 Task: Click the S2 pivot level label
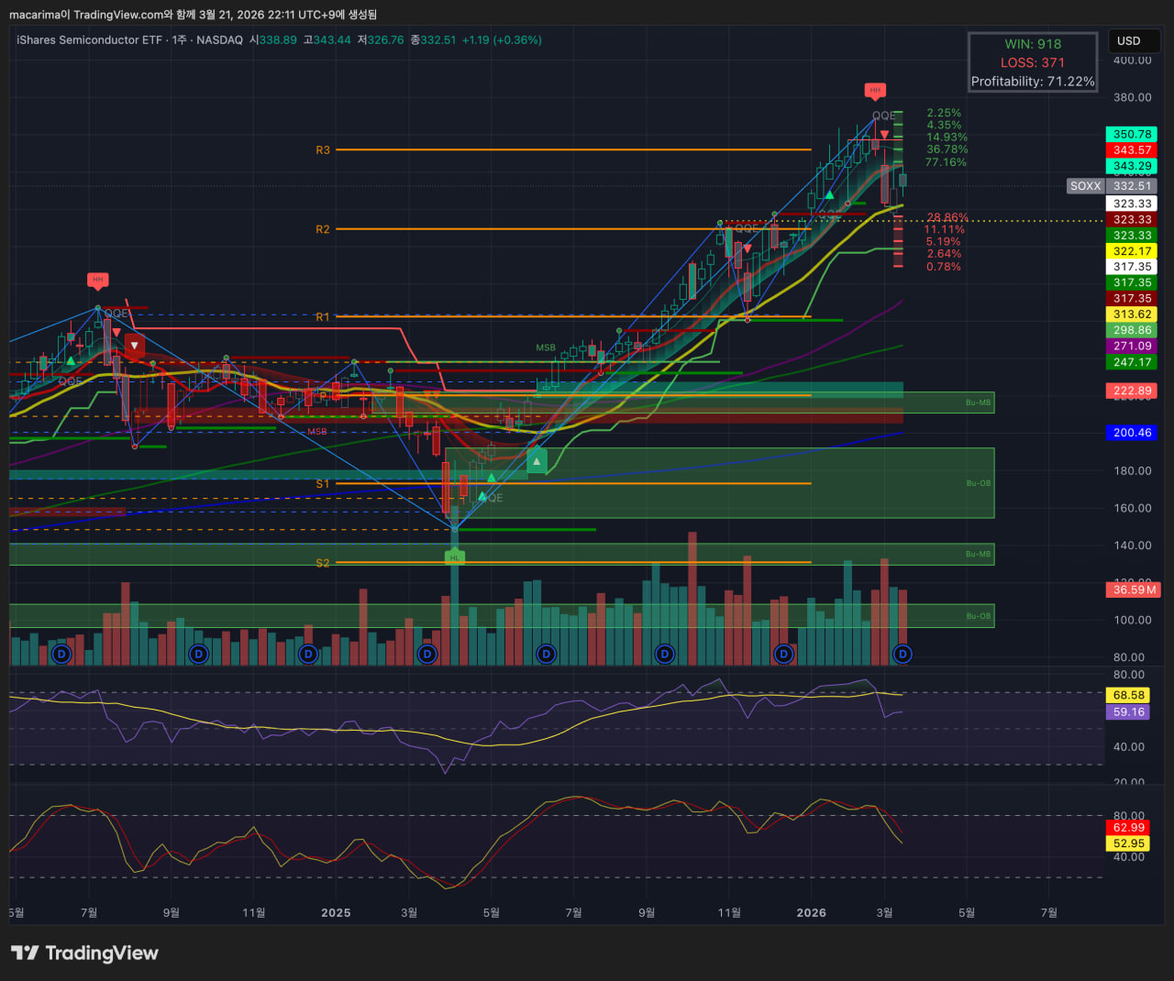[323, 563]
